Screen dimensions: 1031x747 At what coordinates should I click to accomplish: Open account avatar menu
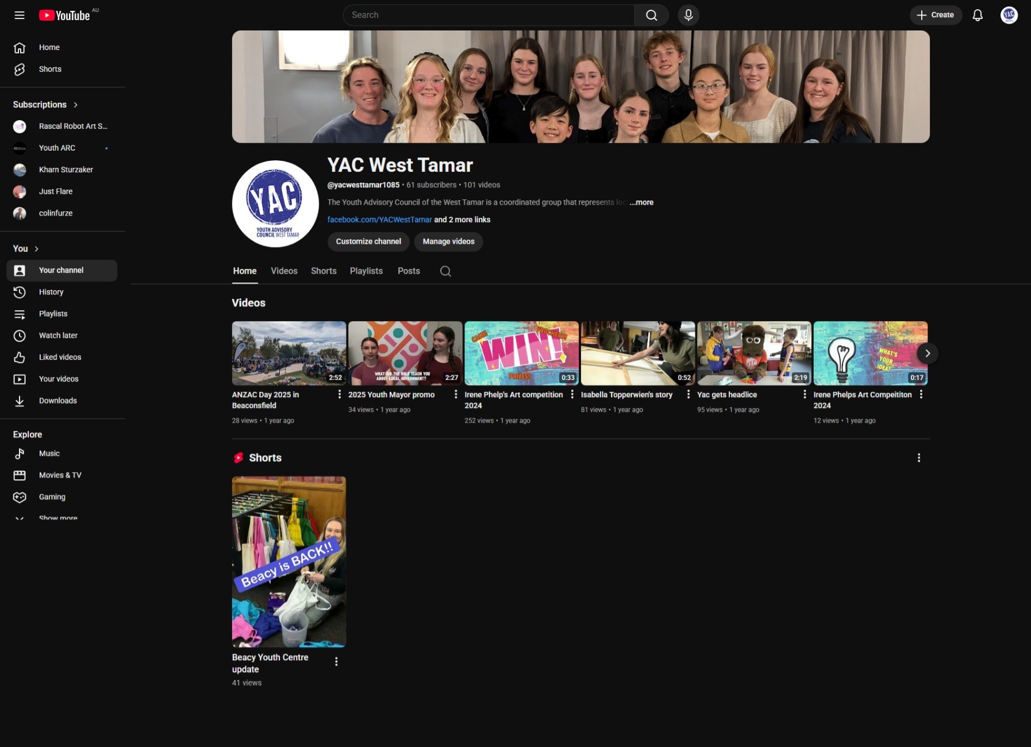pos(1009,16)
